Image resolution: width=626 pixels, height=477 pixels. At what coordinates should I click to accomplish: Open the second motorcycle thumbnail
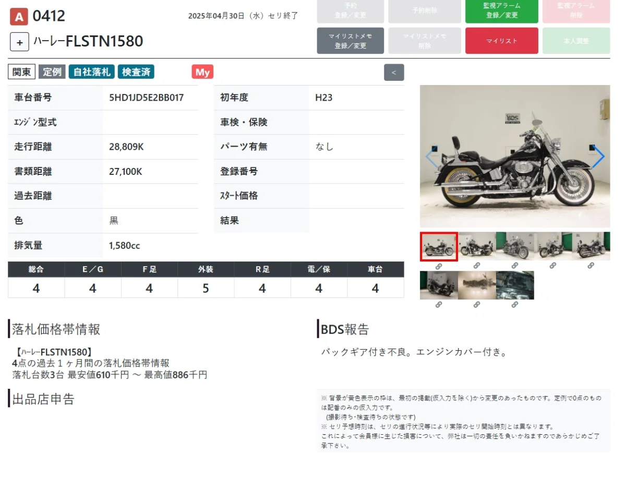pyautogui.click(x=477, y=246)
